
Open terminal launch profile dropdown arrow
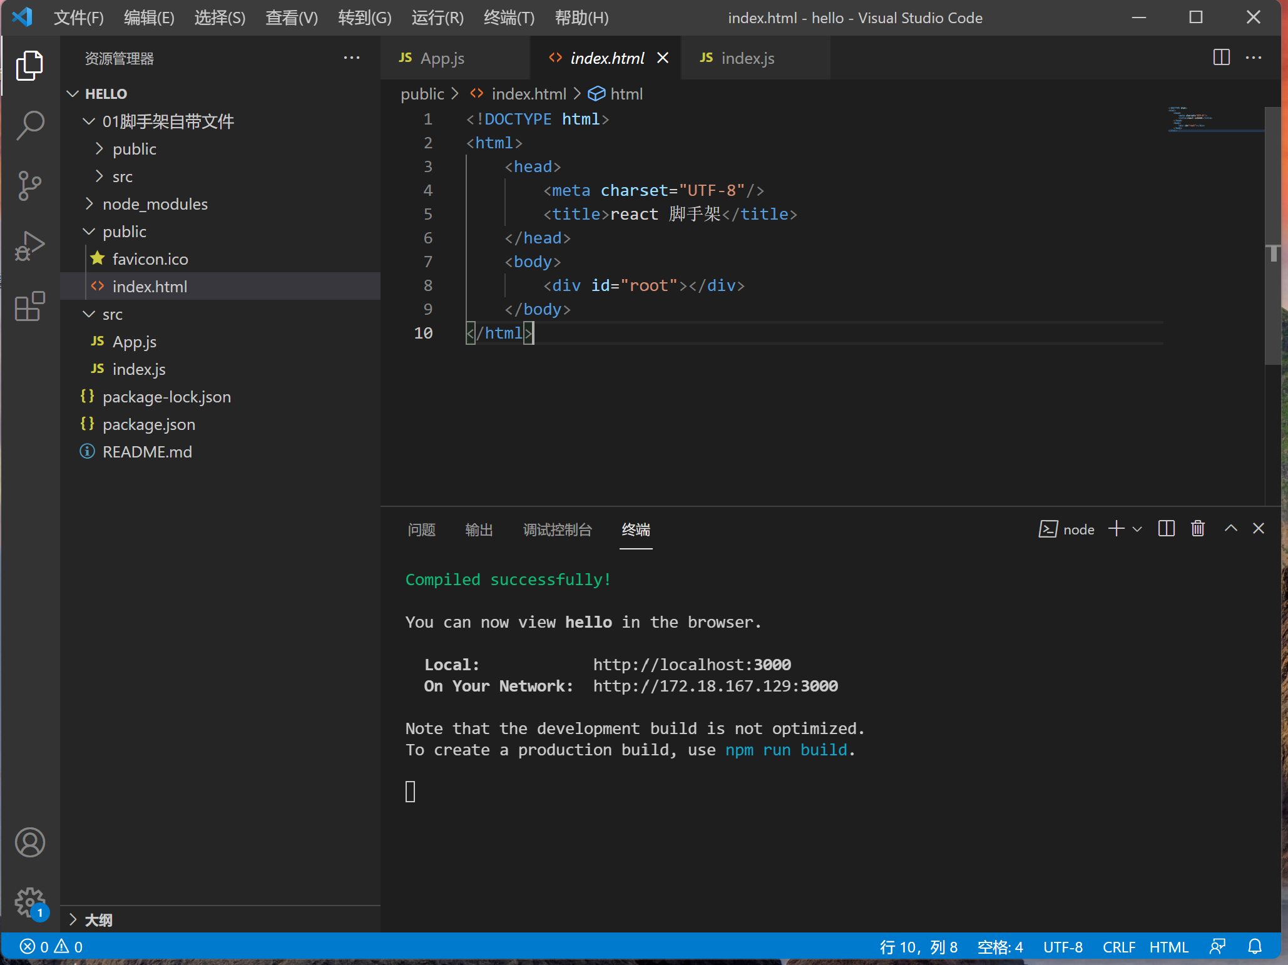click(1137, 529)
